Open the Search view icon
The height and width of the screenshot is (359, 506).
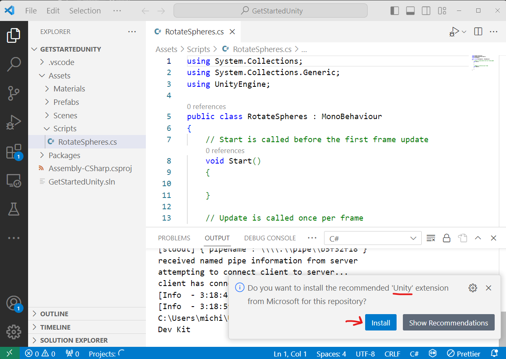(14, 64)
